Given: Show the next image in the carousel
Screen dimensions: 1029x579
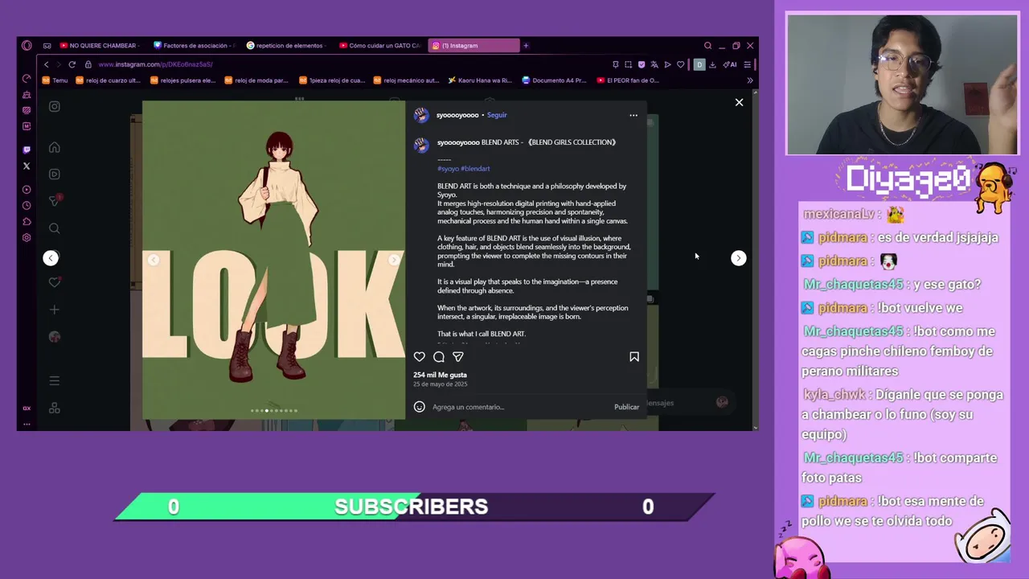Looking at the screenshot, I should tap(394, 260).
